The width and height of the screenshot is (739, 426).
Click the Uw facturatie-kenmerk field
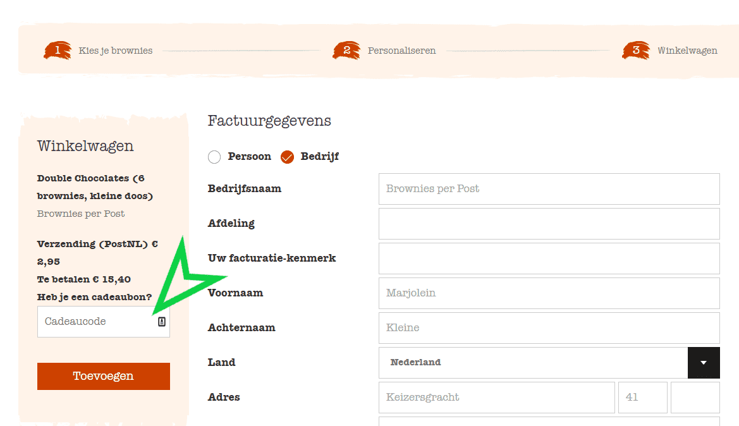pos(549,259)
